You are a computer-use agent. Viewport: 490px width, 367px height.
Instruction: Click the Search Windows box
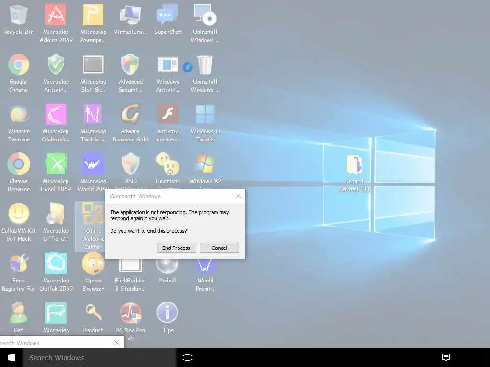coord(100,357)
